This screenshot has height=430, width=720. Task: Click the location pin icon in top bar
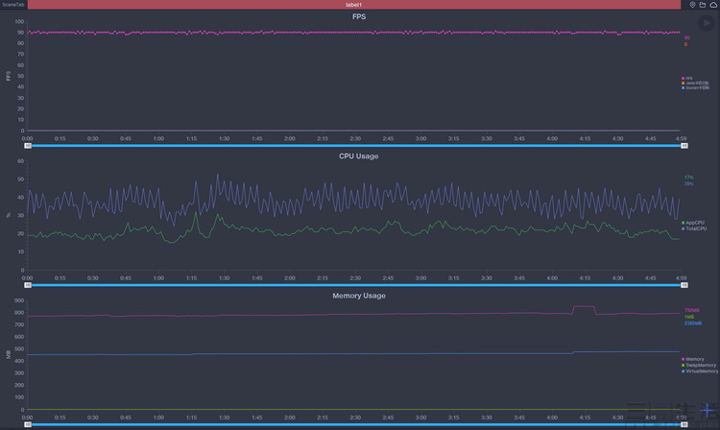[x=692, y=5]
